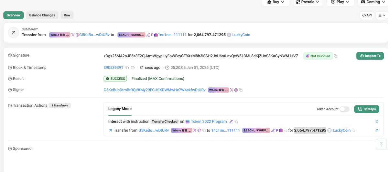Viewport: 388px width, 172px height.
Task: Click the Result help icon
Action: pyautogui.click(x=10, y=79)
